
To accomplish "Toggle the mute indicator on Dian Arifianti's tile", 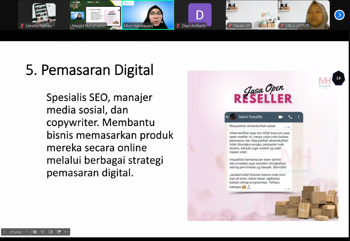I will [x=178, y=26].
